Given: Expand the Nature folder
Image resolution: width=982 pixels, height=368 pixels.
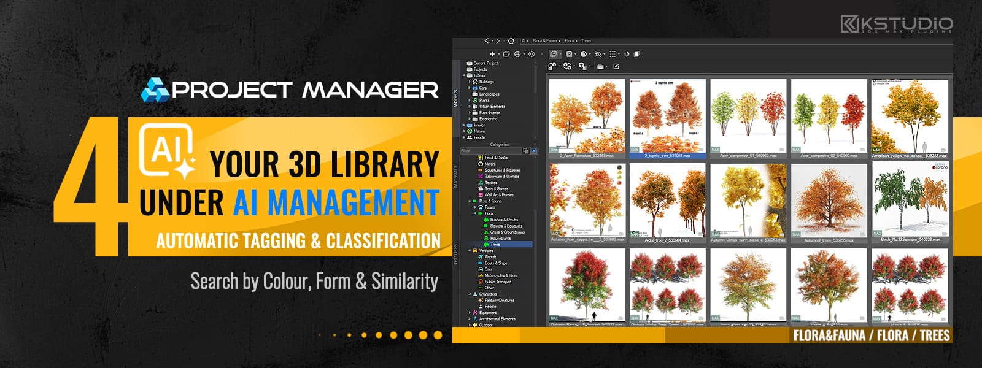Looking at the screenshot, I should click(x=464, y=131).
